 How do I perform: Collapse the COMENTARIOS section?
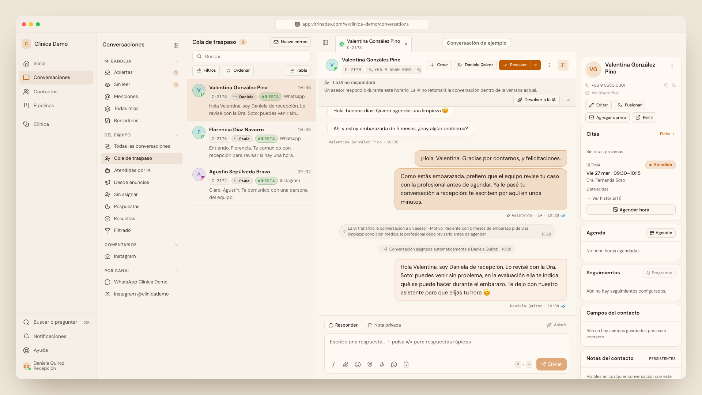pos(177,245)
